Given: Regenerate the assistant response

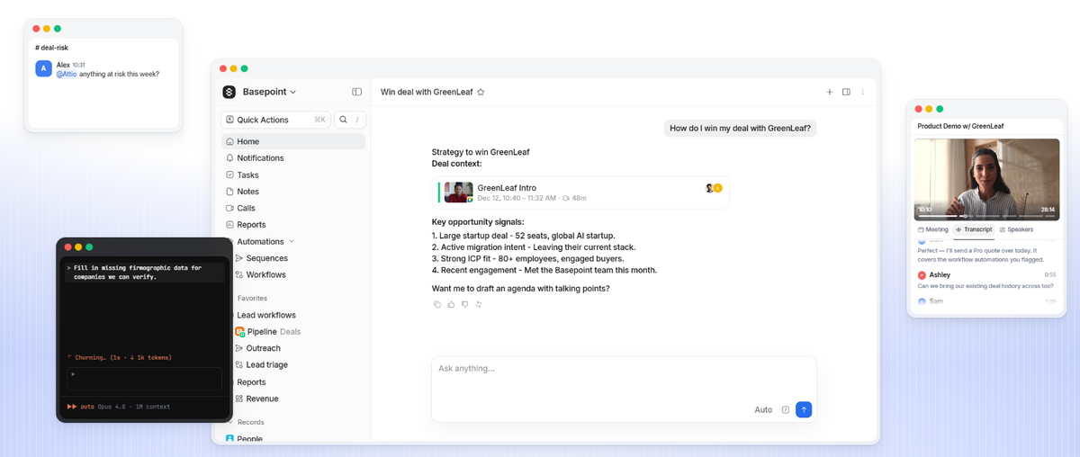Looking at the screenshot, I should point(479,305).
